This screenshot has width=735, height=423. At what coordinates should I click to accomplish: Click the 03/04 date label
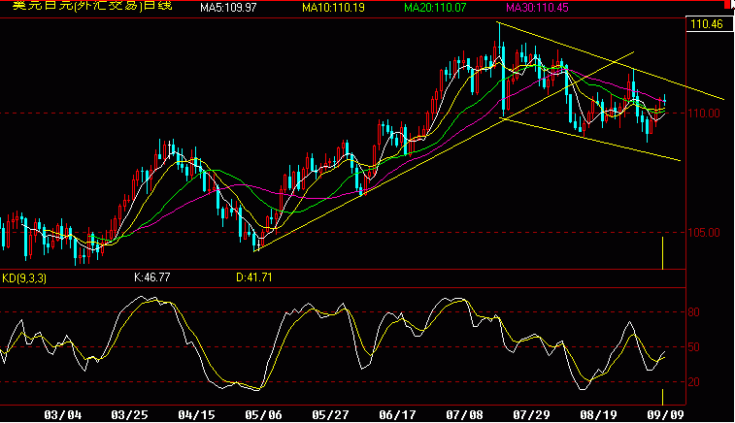click(62, 414)
